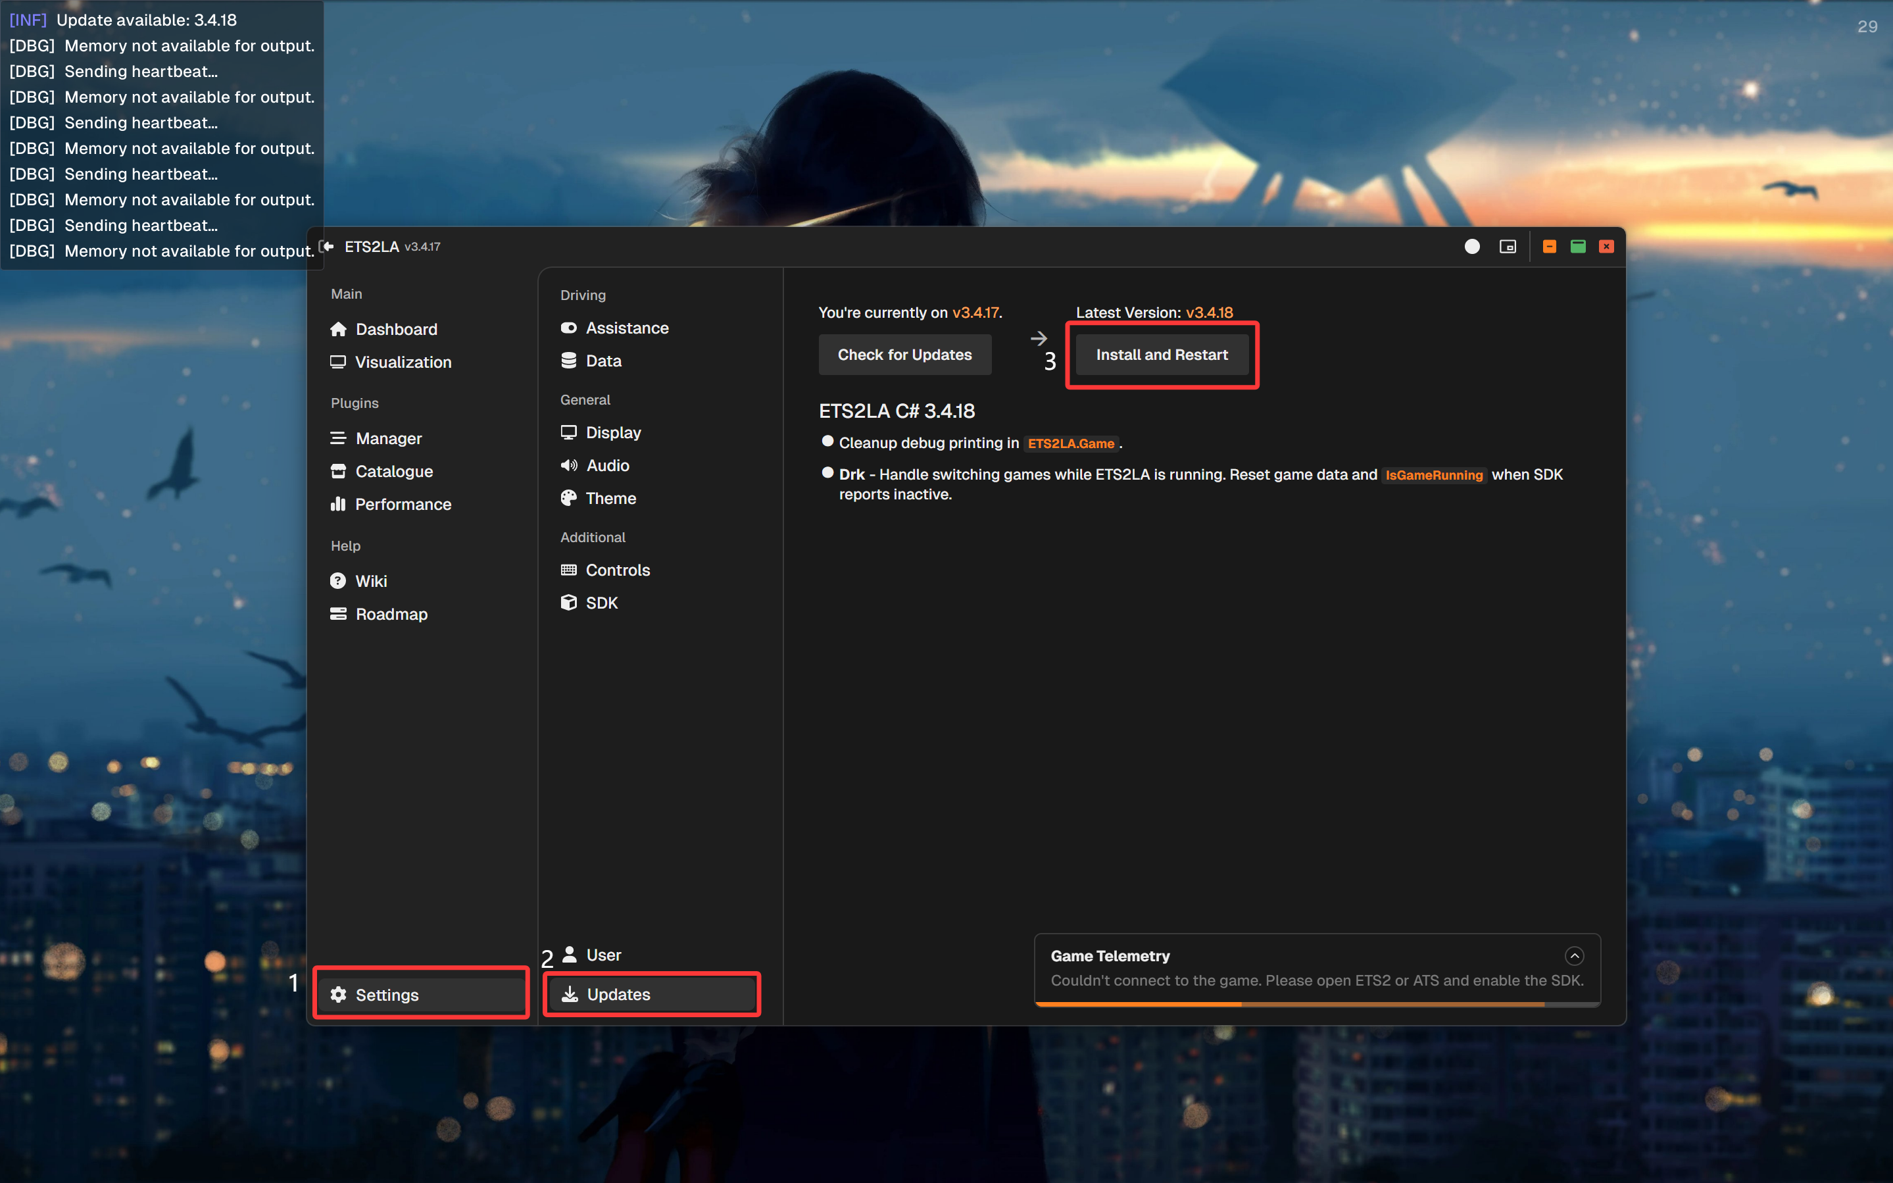Click the Main section header

[347, 293]
